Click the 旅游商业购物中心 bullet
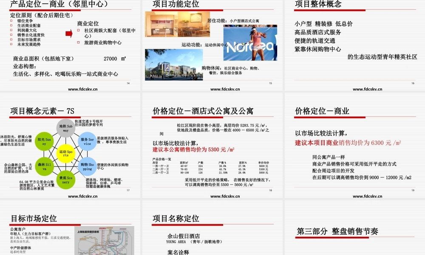 click(x=103, y=42)
